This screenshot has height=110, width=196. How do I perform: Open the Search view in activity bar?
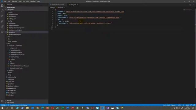click(x=2, y=11)
